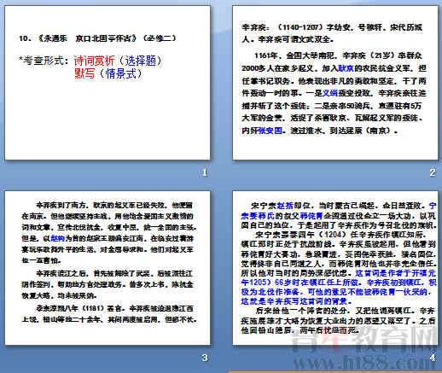Click red text 默写 on slide 1

(84, 73)
